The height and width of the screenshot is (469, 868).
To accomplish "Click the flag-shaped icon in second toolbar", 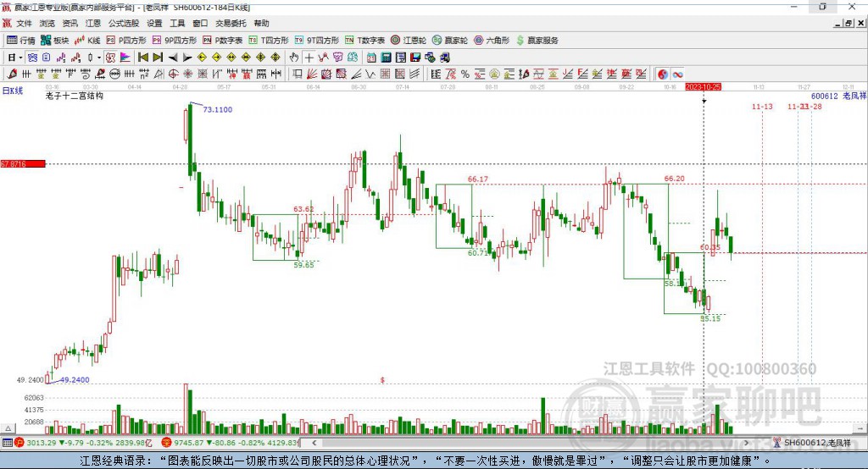I will coord(125,58).
